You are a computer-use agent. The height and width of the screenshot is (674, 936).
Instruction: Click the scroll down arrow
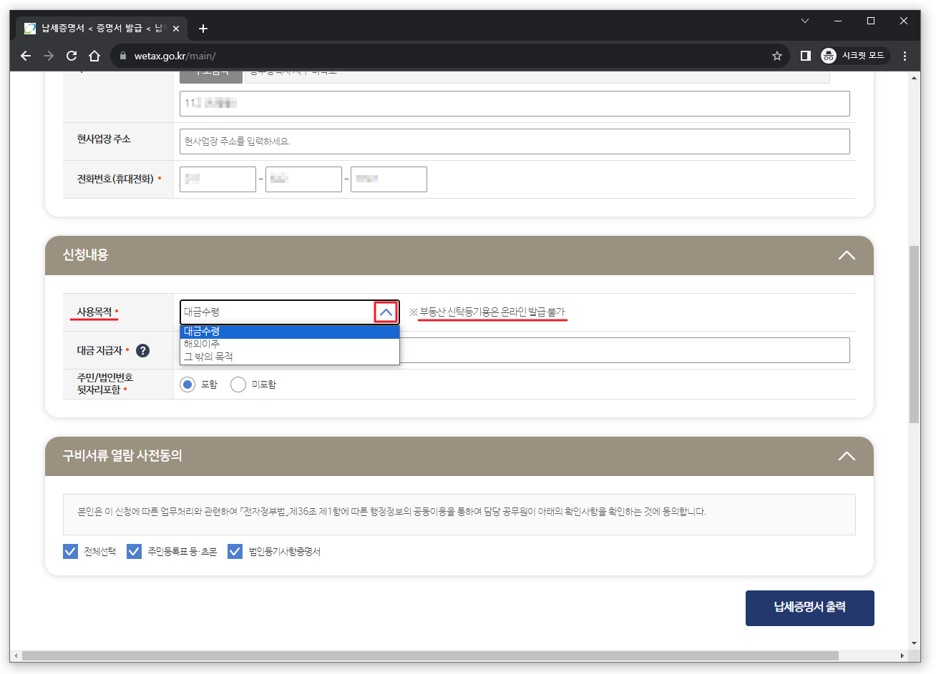click(914, 643)
